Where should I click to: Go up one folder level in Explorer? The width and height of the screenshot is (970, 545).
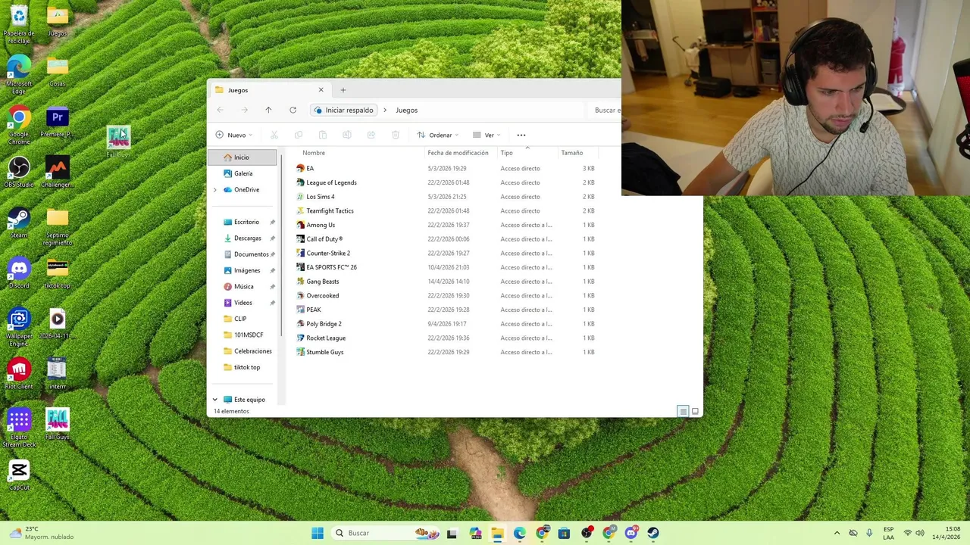click(268, 111)
